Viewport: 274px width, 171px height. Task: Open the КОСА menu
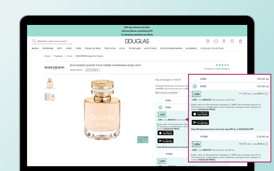[122, 48]
